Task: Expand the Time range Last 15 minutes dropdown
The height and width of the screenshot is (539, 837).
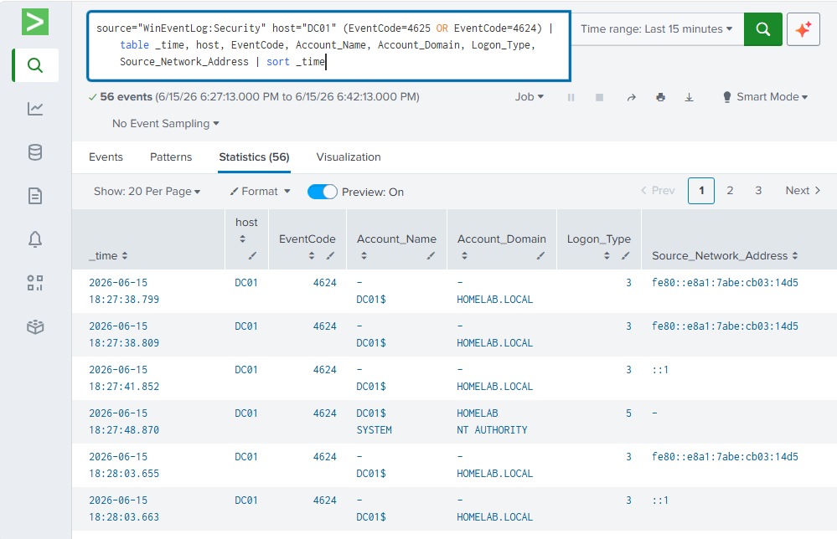Action: click(656, 29)
